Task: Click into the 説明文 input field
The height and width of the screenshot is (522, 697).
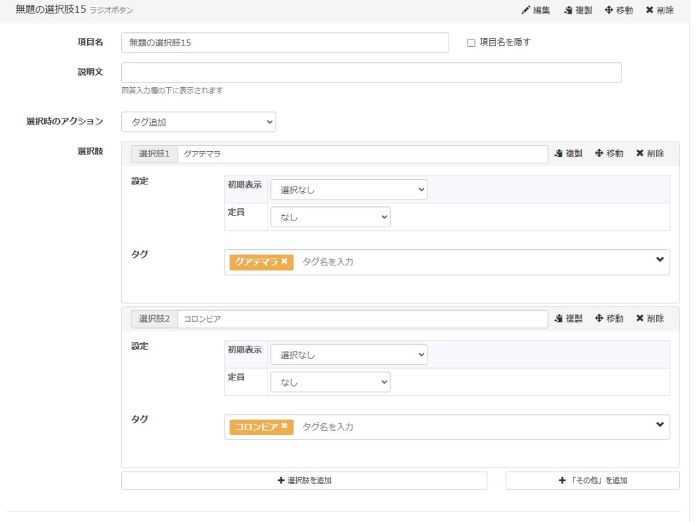Action: point(371,73)
